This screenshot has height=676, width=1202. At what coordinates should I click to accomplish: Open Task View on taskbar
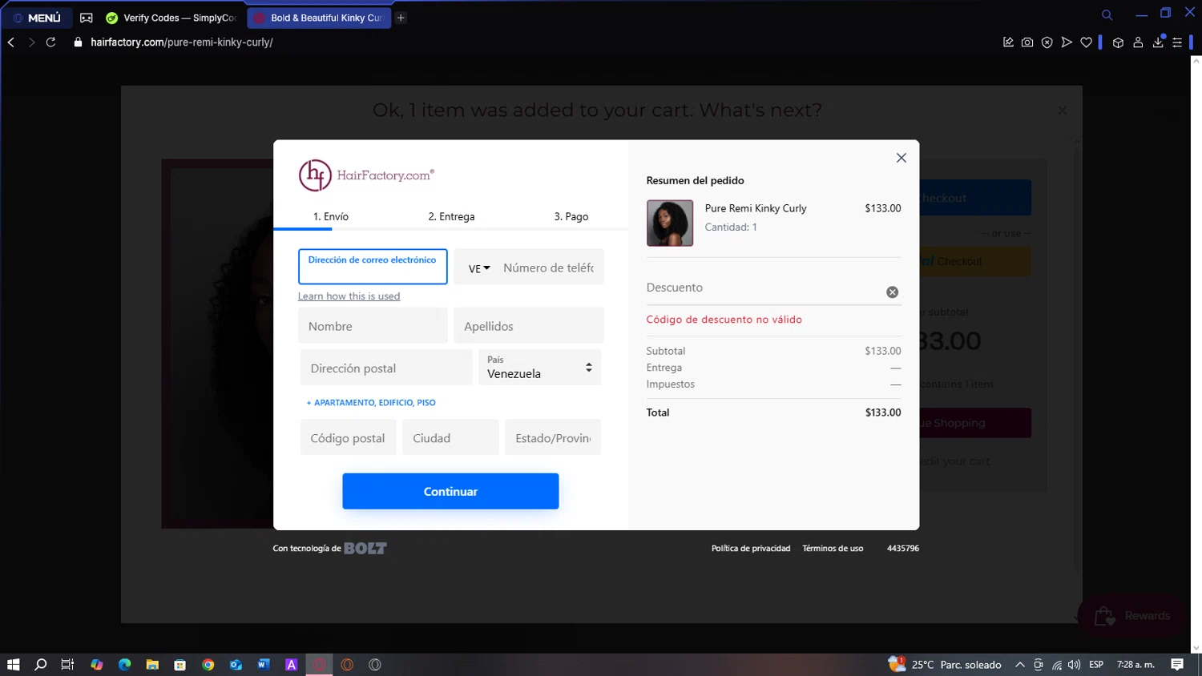(68, 665)
